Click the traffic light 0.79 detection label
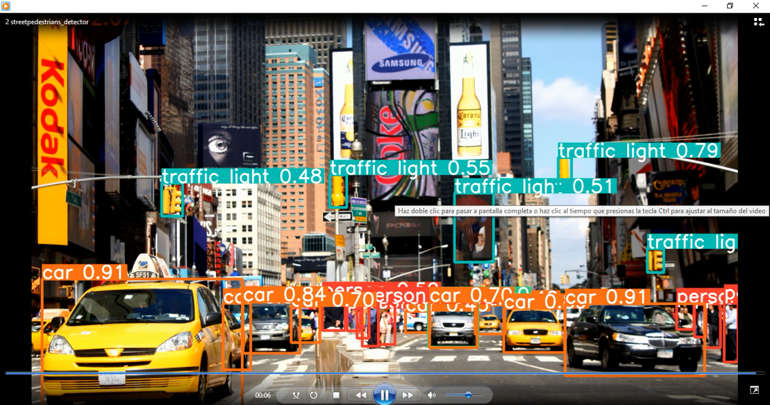Screen dimensions: 770x405 639,150
